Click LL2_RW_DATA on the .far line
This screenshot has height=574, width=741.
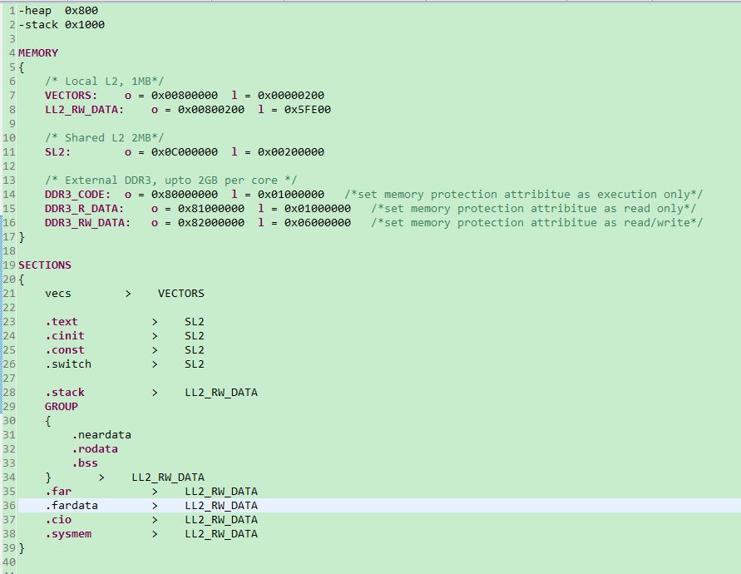(221, 492)
